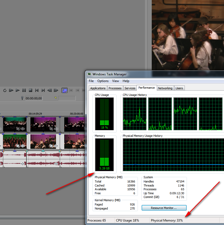
Task: Open Event FX on the top-track green choir clip
Action: tap(23, 129)
